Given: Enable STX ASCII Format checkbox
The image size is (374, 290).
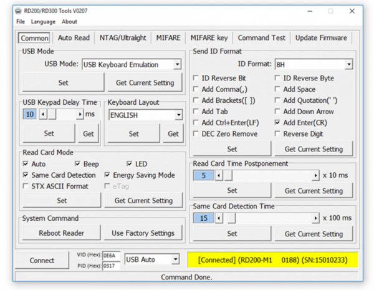Looking at the screenshot, I should 26,186.
